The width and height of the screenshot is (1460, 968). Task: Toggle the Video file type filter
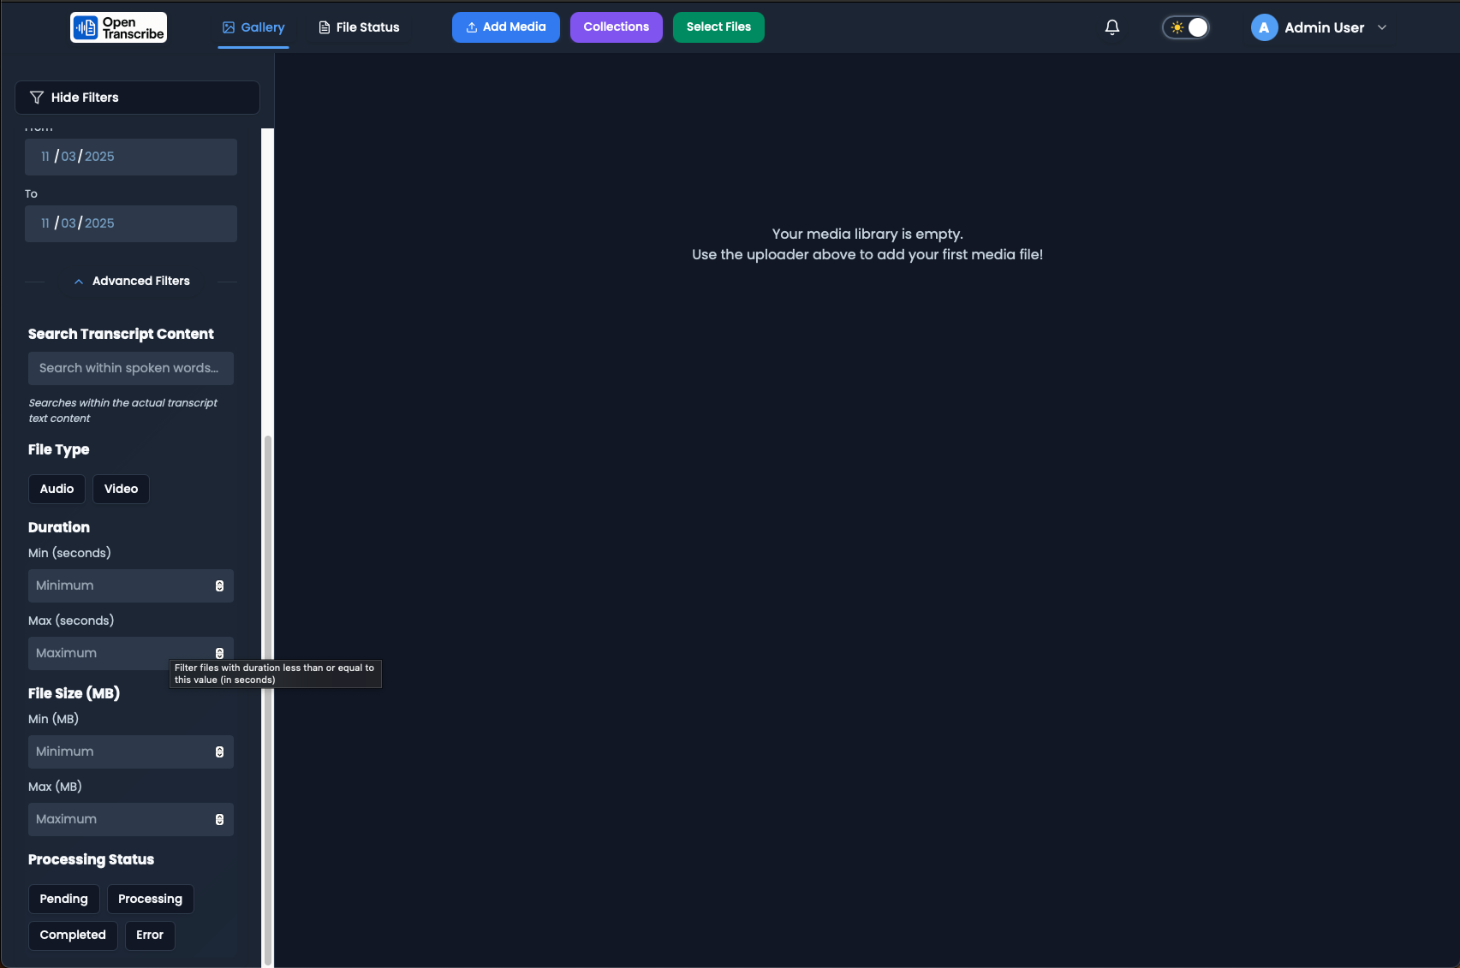[121, 489]
